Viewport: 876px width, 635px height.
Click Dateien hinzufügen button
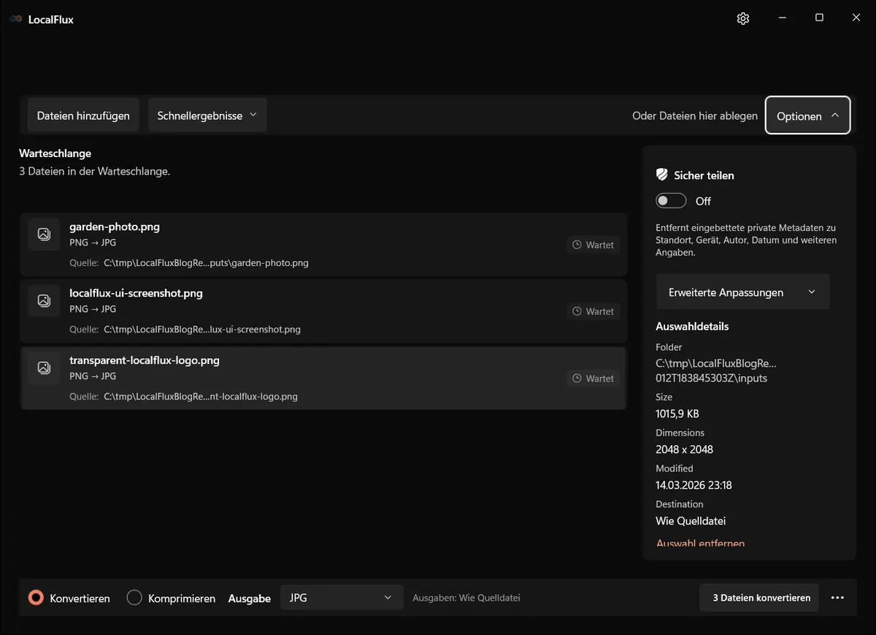83,115
